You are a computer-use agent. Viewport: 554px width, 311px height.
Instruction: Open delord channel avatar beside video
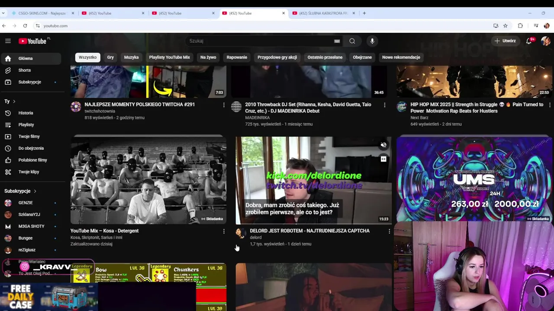pos(241,234)
